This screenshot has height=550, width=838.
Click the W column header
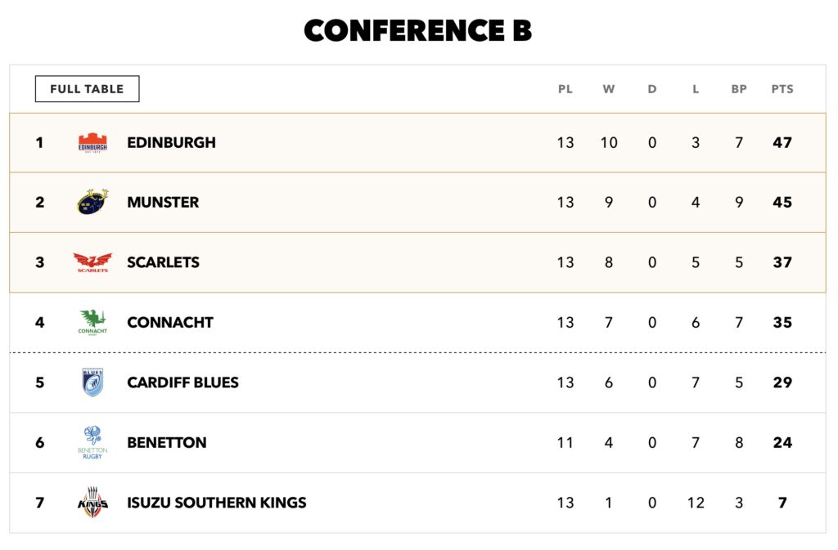609,89
